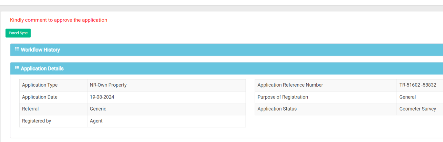Select the Generic referral value

(98, 109)
